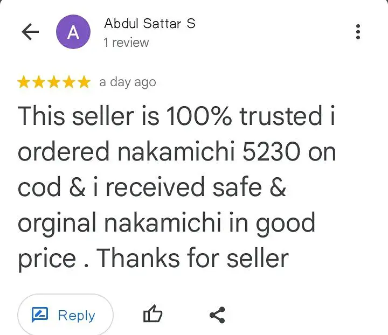Like the review with thumbs up icon
This screenshot has height=335, width=388.
(x=153, y=315)
